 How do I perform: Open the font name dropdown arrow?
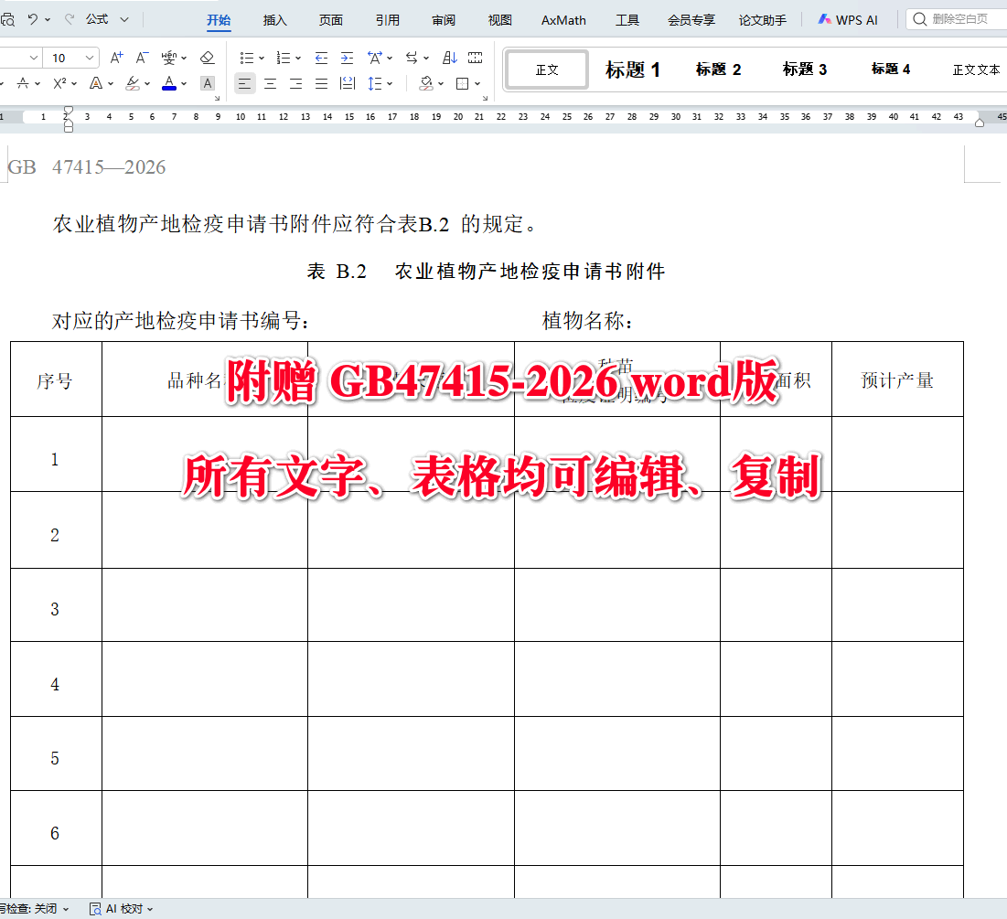pyautogui.click(x=34, y=58)
